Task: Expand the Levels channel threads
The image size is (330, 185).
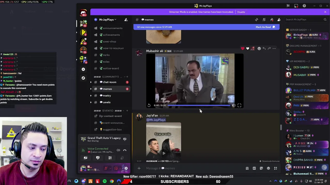Action: pos(91,102)
